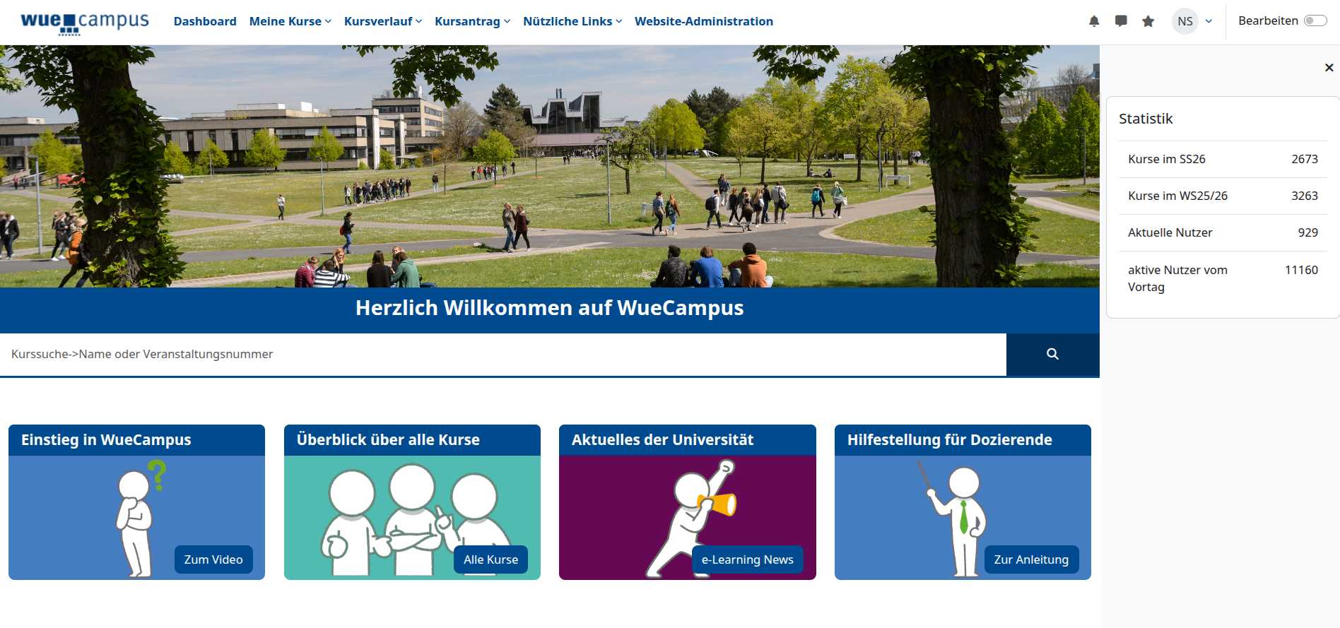Viewport: 1340px width, 628px height.
Task: Click the value 929
Action: point(1308,232)
